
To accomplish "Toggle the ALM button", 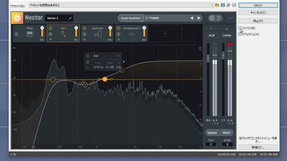I will pos(212,35).
